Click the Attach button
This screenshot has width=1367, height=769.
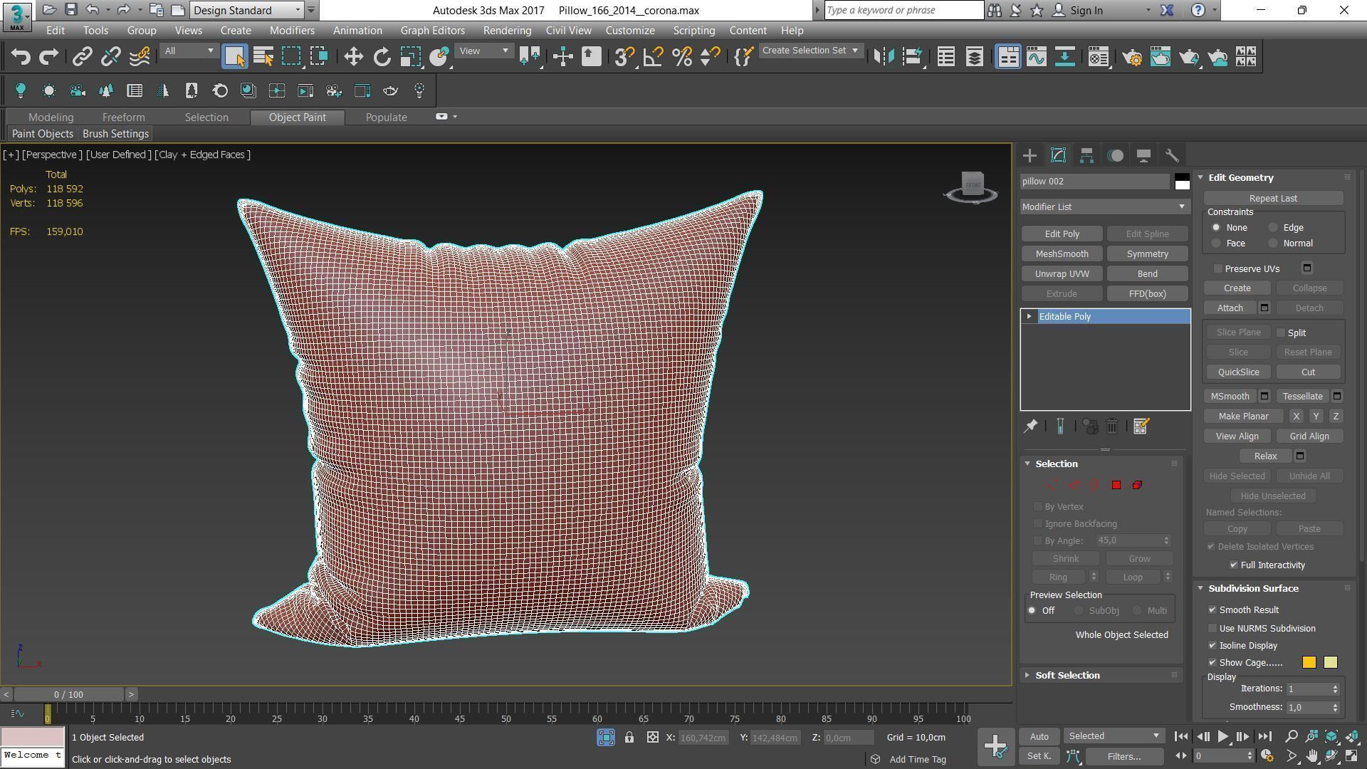point(1230,308)
